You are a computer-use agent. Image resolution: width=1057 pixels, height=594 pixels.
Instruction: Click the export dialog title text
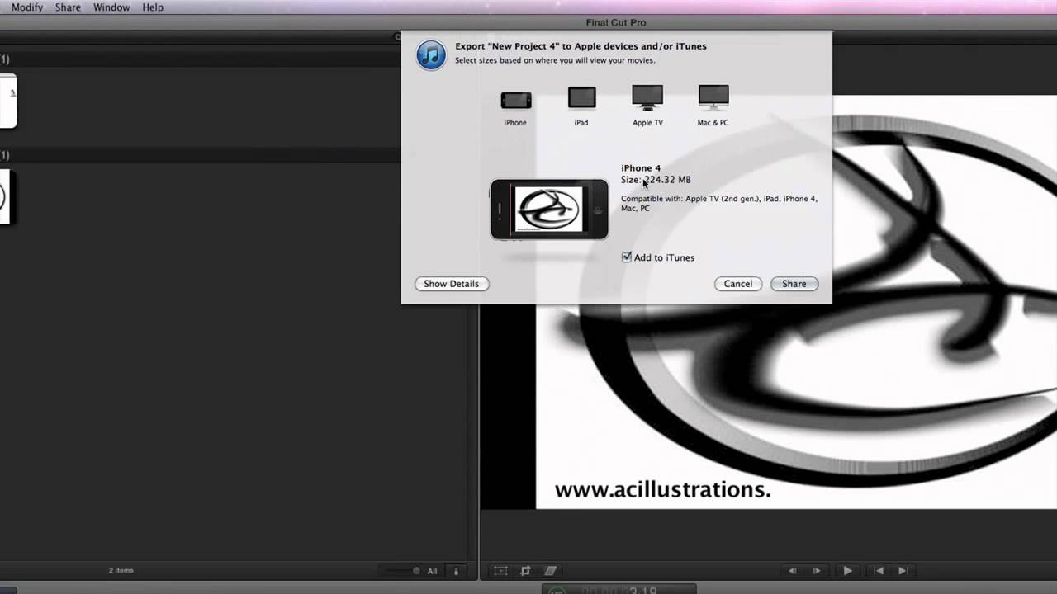click(581, 46)
